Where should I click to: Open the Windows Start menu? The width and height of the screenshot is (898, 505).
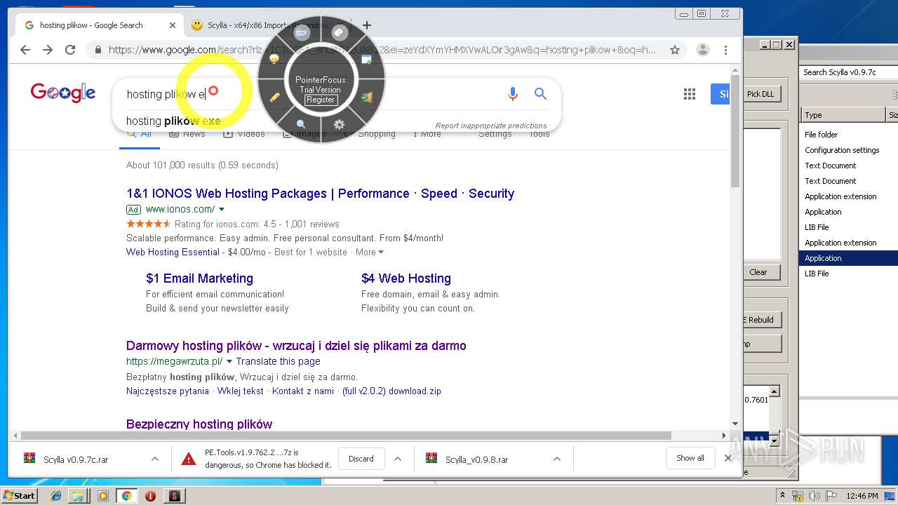(20, 495)
